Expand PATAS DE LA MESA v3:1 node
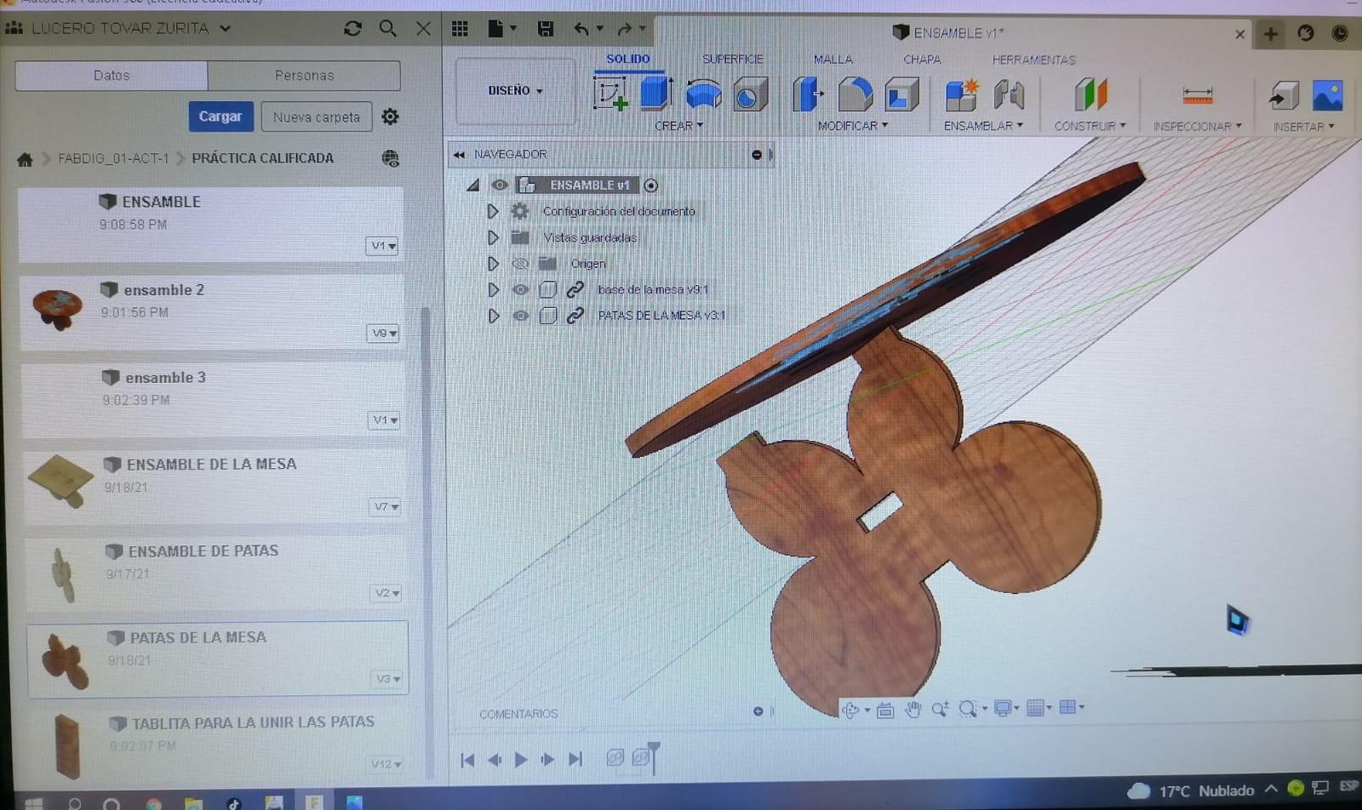1362x810 pixels. [493, 316]
